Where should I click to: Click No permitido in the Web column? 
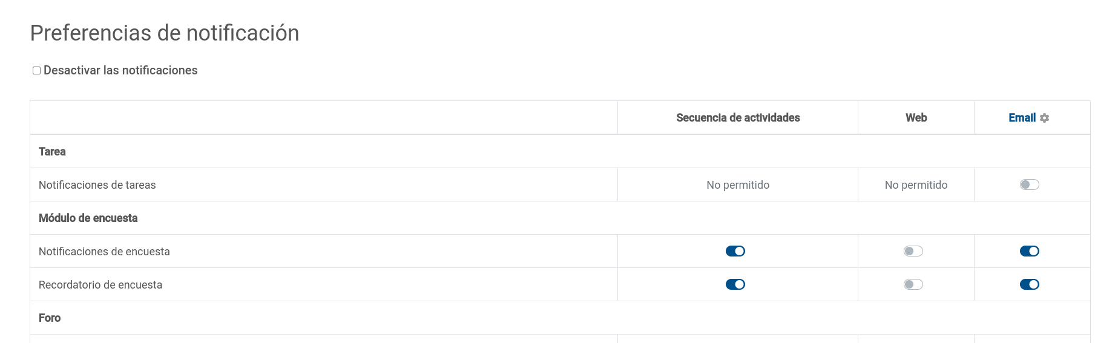pos(916,185)
